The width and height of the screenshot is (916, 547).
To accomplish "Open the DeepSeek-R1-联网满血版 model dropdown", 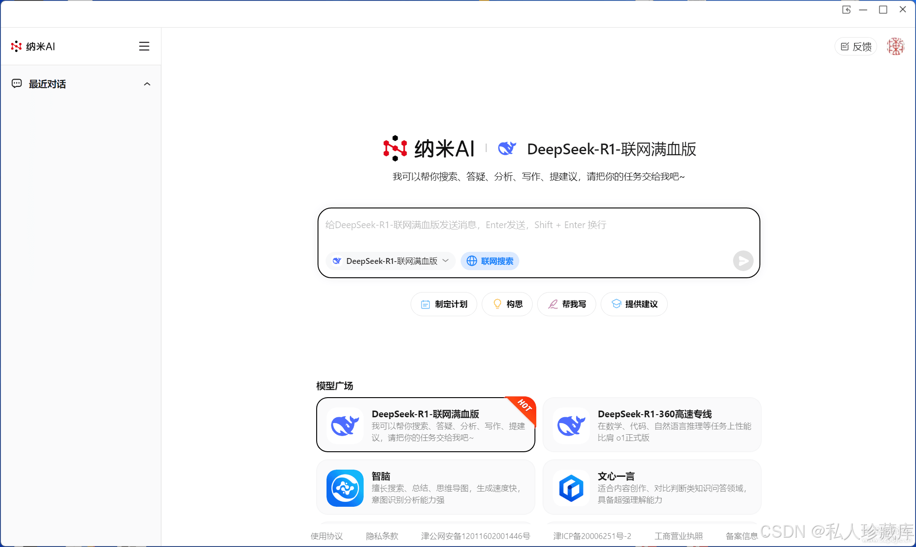I will click(x=391, y=261).
